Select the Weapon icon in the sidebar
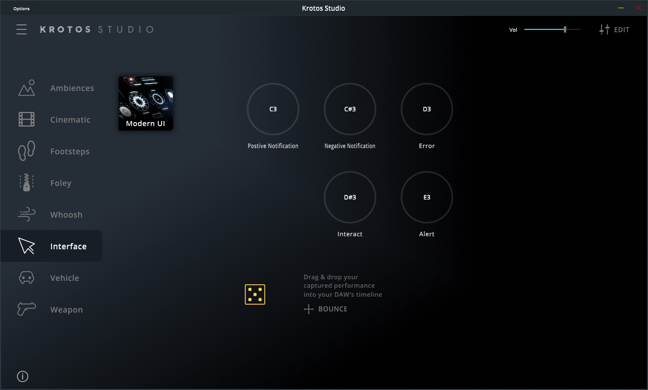The image size is (648, 390). coord(26,309)
